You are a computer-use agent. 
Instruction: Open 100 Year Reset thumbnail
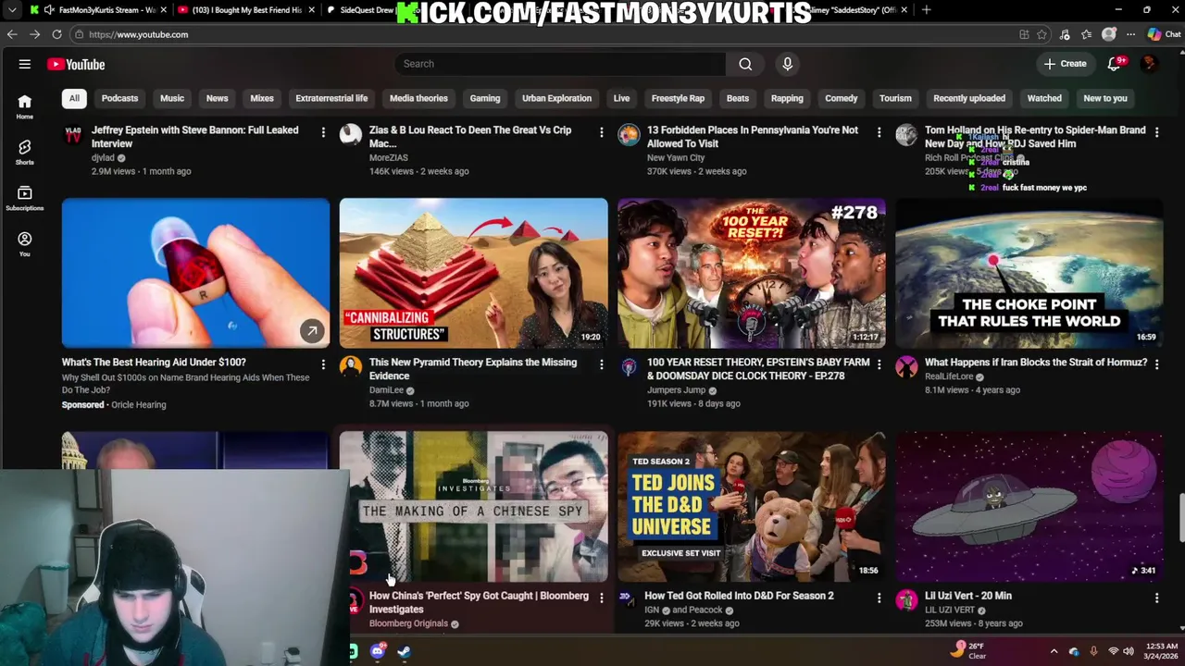coord(751,273)
